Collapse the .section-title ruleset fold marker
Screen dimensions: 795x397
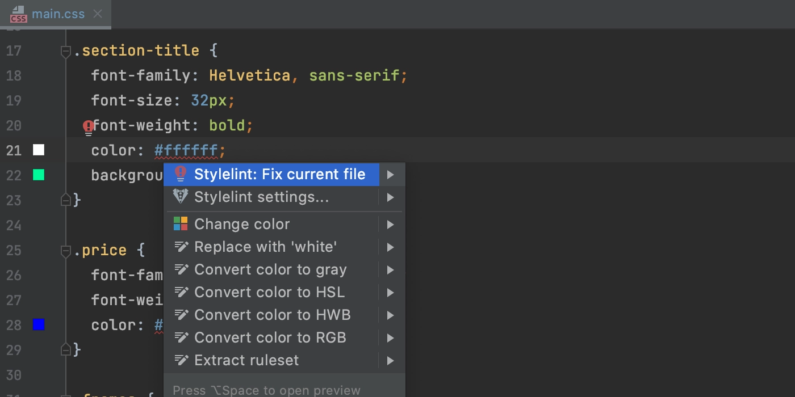tap(66, 52)
